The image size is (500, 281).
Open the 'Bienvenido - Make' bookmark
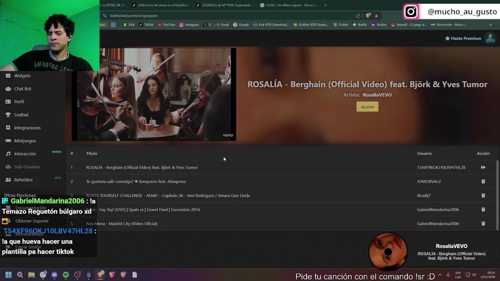coord(448,25)
